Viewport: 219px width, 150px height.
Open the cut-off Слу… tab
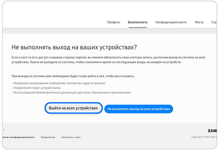click(214, 22)
